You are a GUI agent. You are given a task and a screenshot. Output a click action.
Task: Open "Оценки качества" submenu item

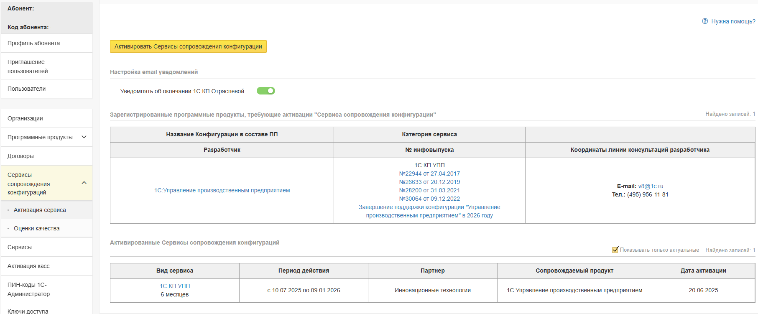(x=47, y=228)
